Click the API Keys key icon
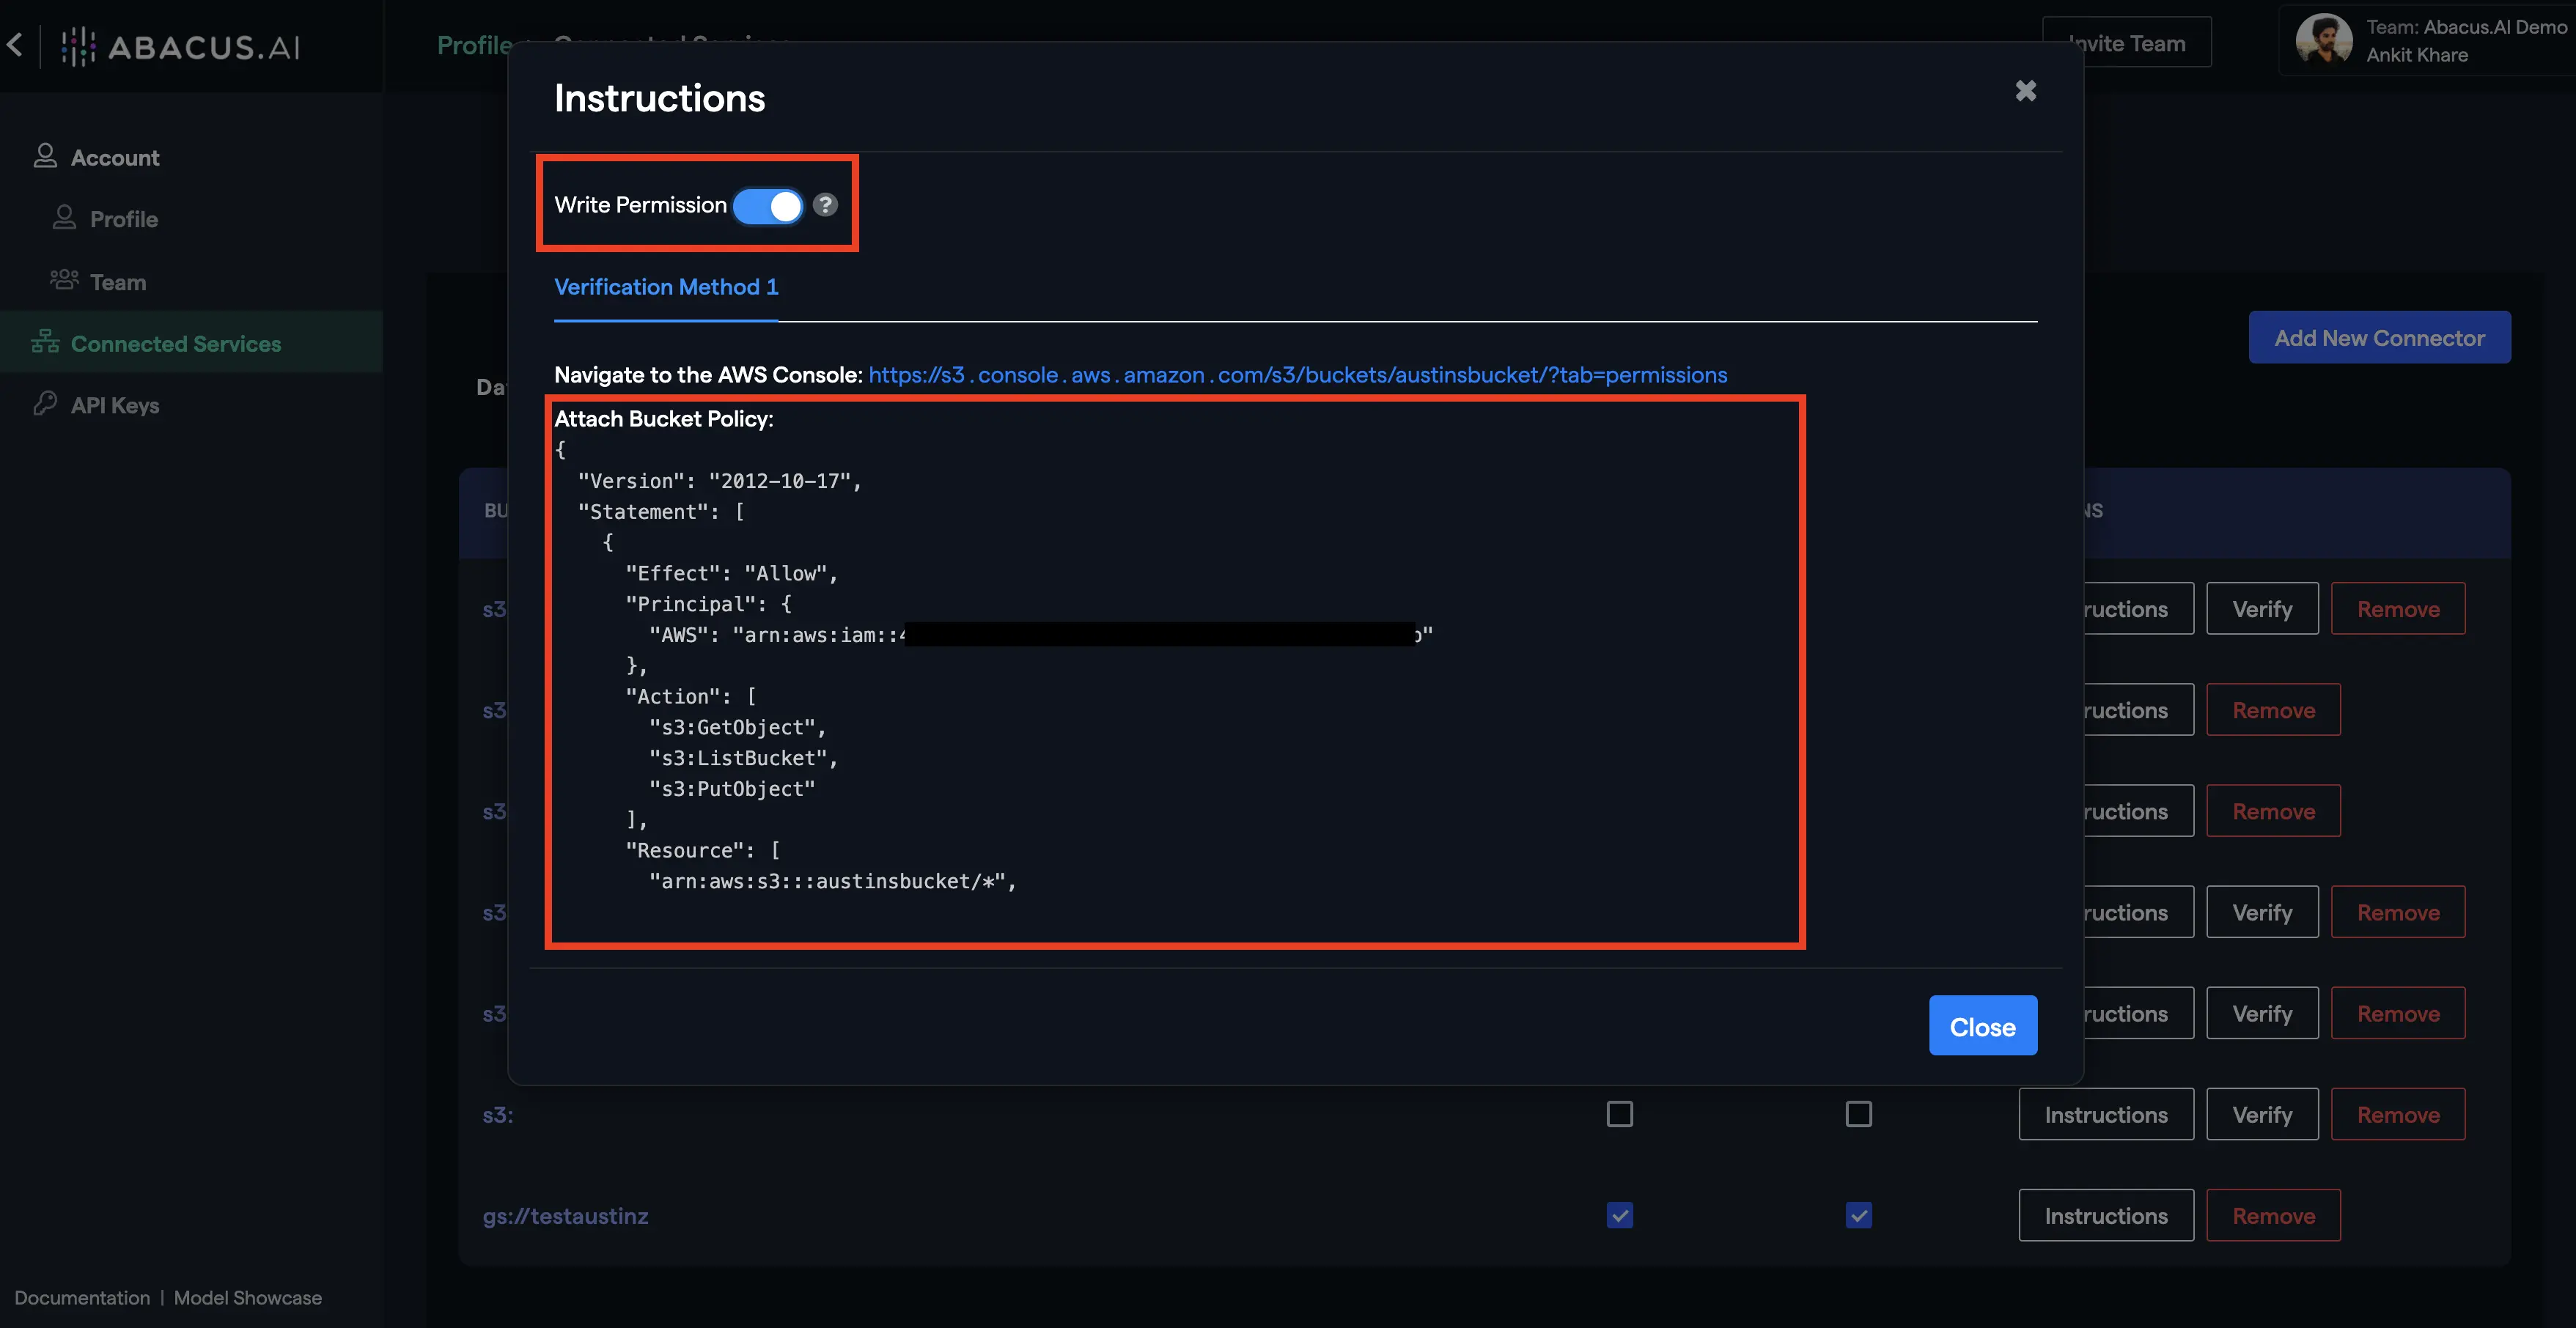The width and height of the screenshot is (2576, 1328). 45,403
